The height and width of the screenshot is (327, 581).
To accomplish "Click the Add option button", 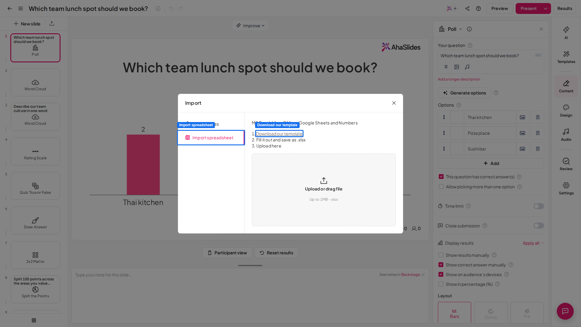I will point(491,163).
